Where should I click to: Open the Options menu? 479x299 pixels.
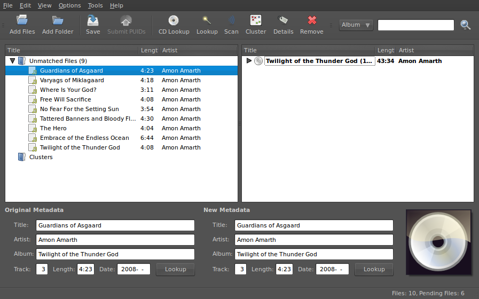(x=69, y=5)
